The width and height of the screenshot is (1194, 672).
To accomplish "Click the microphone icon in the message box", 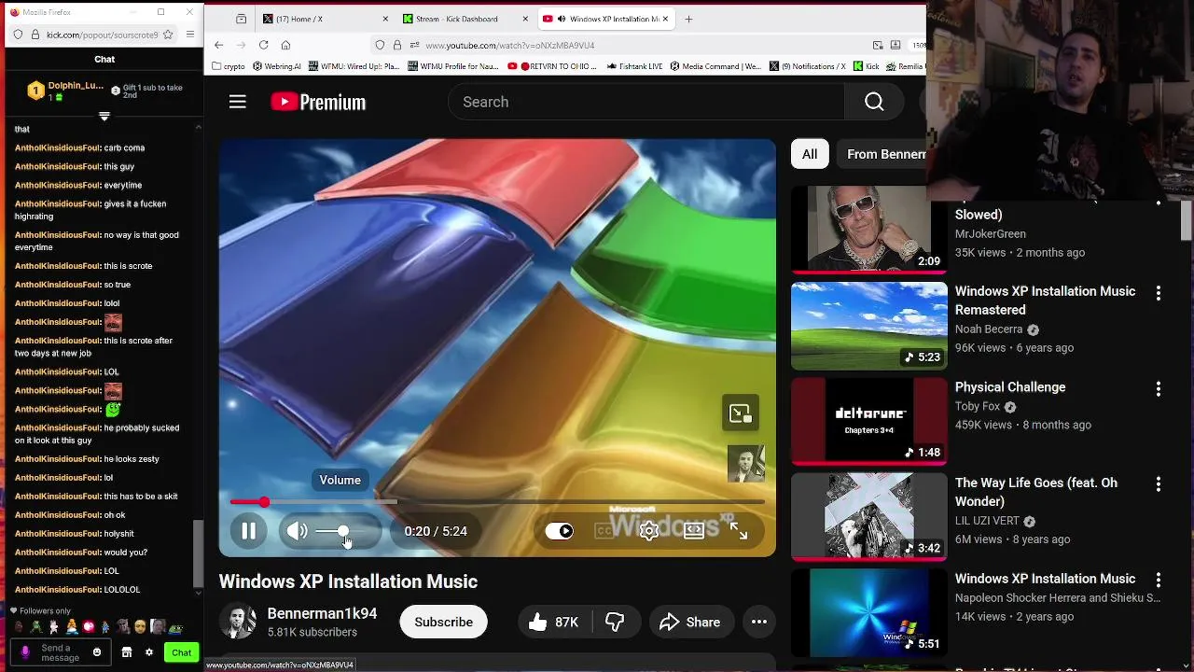I will [25, 652].
